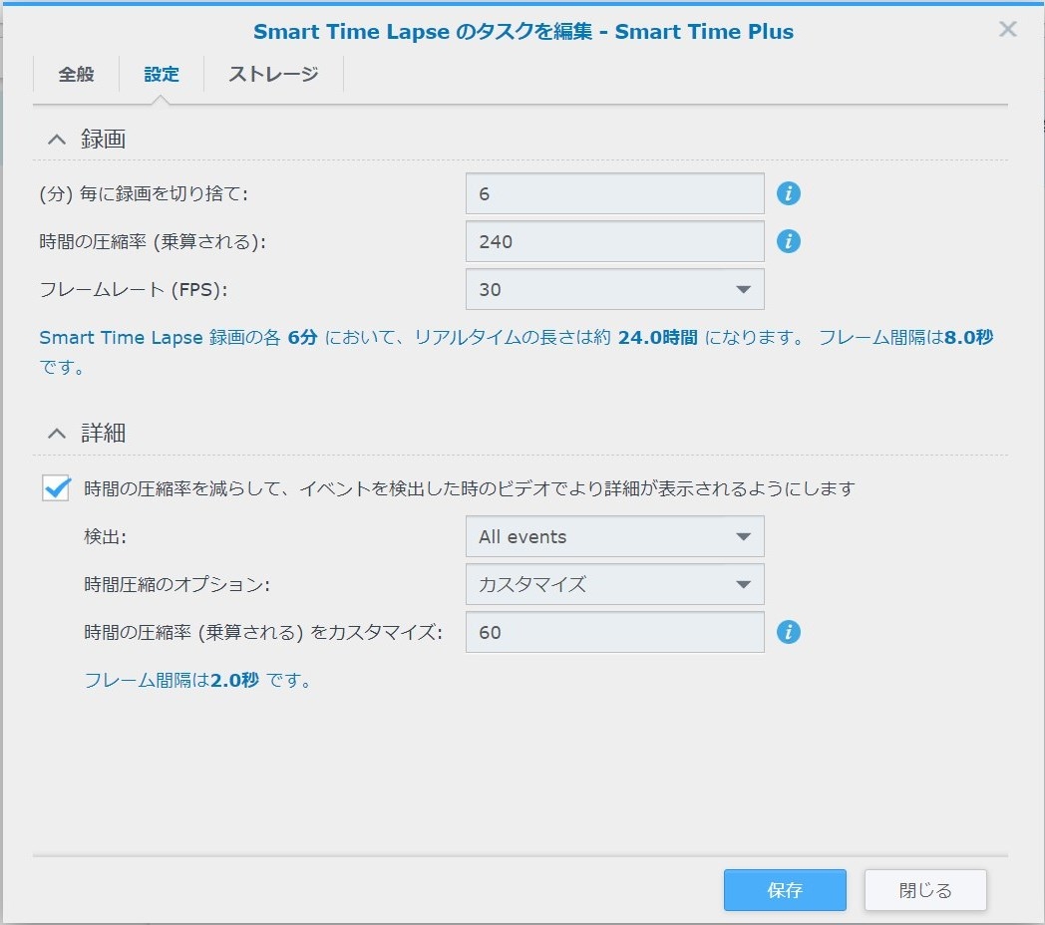Click the 時間の圧縮率 input field showing 240
Image resolution: width=1045 pixels, height=925 pixels.
(614, 241)
